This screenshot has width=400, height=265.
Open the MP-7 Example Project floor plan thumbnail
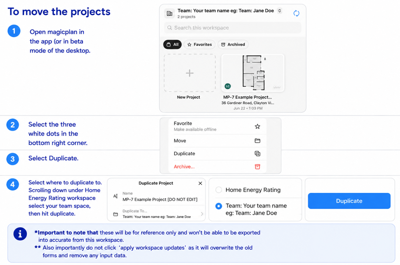click(x=253, y=73)
